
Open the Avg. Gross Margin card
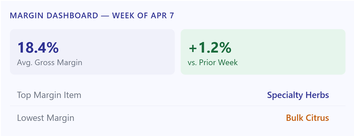point(92,52)
